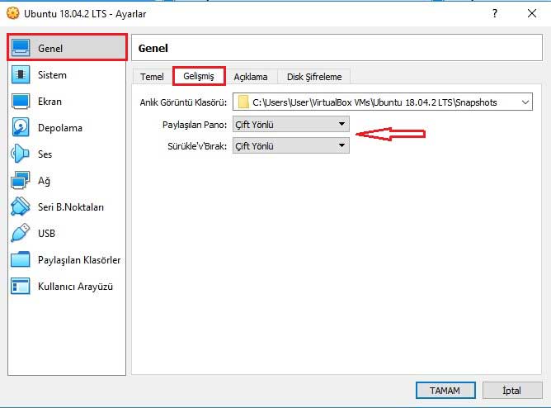Viewport: 551px width, 408px height.
Task: Select the Ekran label in sidebar
Action: [49, 102]
